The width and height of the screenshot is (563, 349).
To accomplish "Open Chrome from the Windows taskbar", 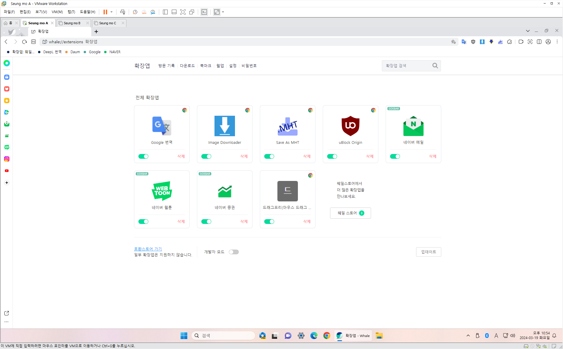I will pyautogui.click(x=327, y=336).
